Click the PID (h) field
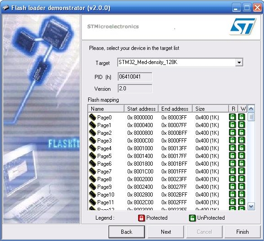Image resolution: width=264 pixels, height=241 pixels. tap(135, 77)
